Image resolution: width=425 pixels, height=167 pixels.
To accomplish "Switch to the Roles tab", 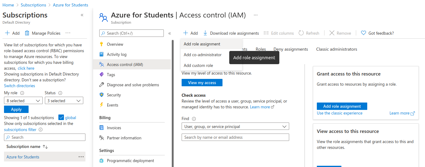I will (261, 49).
